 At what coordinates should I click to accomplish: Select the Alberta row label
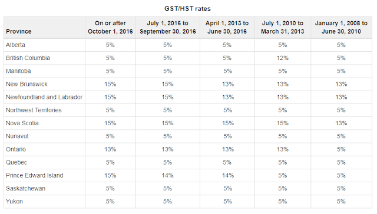pyautogui.click(x=15, y=45)
